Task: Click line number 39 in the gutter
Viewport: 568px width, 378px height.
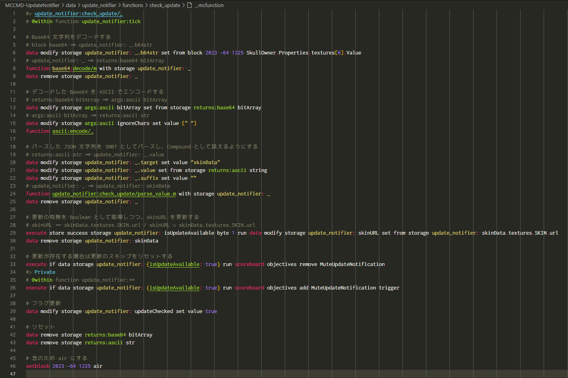Action: [x=13, y=311]
